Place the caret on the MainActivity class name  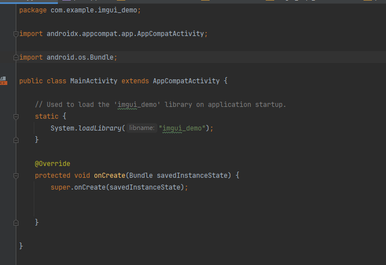(x=93, y=81)
